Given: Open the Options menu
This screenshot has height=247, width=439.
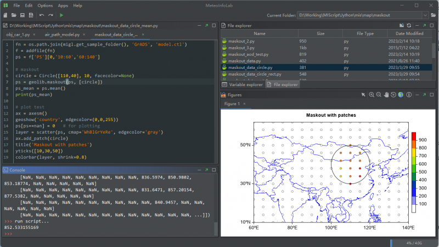Looking at the screenshot, I should [45, 5].
